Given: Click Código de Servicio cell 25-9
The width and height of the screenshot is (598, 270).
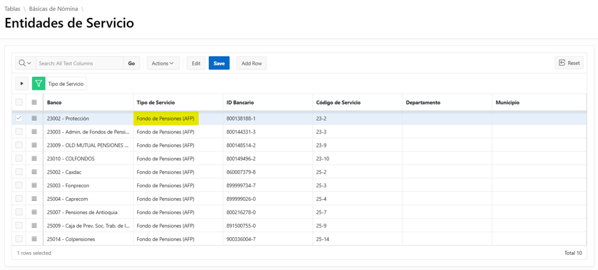Looking at the screenshot, I should point(358,225).
